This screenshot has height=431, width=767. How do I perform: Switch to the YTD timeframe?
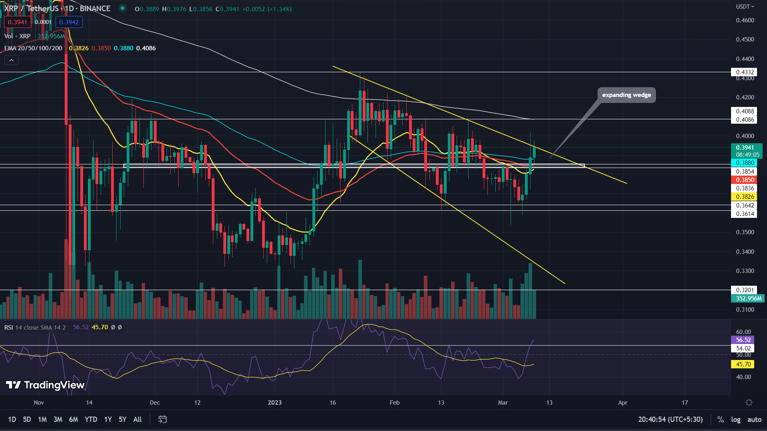pos(91,419)
